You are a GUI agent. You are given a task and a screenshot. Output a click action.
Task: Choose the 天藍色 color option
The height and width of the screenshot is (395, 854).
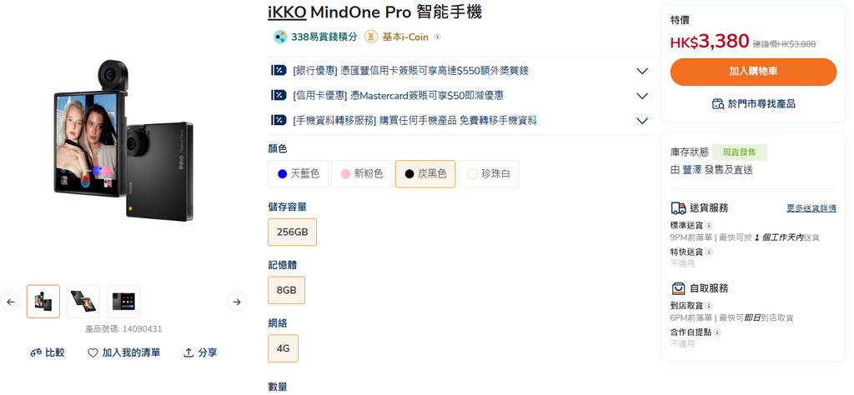[x=299, y=174]
